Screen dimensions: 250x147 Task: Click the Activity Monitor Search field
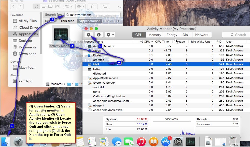tap(236, 35)
